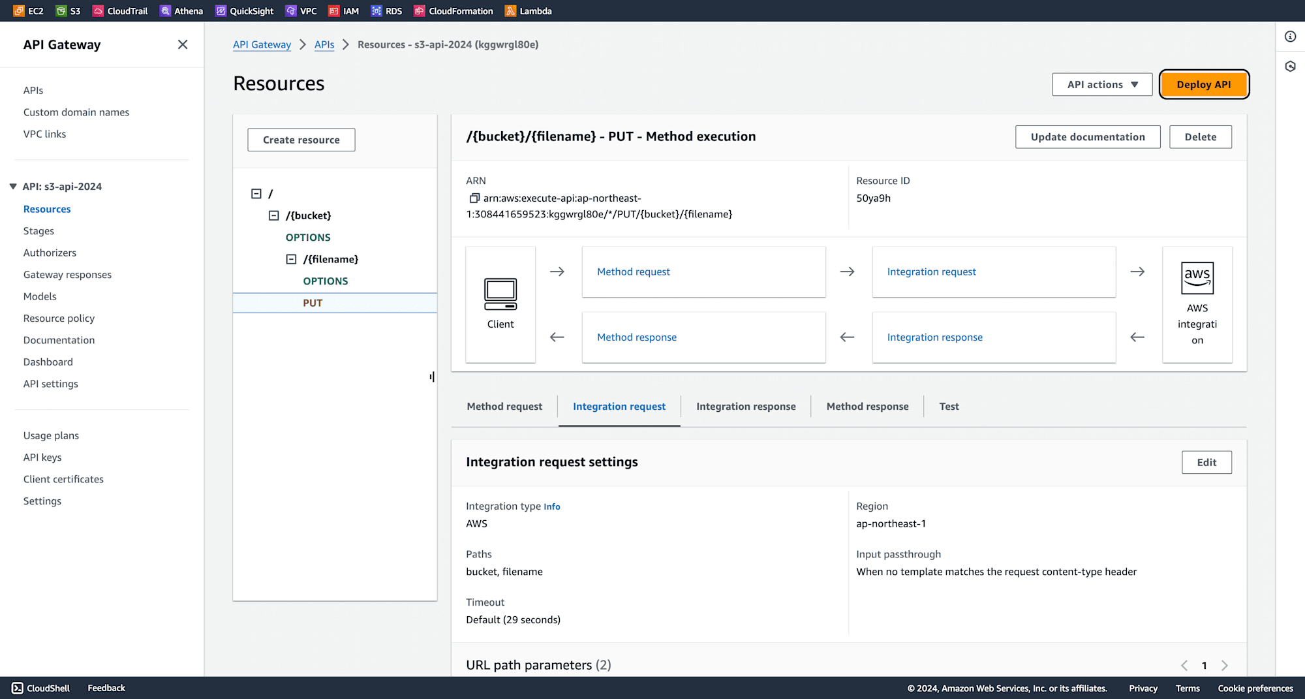Image resolution: width=1305 pixels, height=699 pixels.
Task: Click the Client computer icon
Action: tap(500, 294)
